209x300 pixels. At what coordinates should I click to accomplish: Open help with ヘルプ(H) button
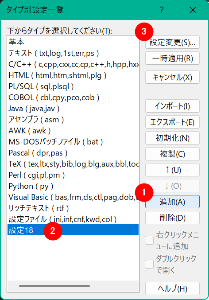(x=172, y=288)
